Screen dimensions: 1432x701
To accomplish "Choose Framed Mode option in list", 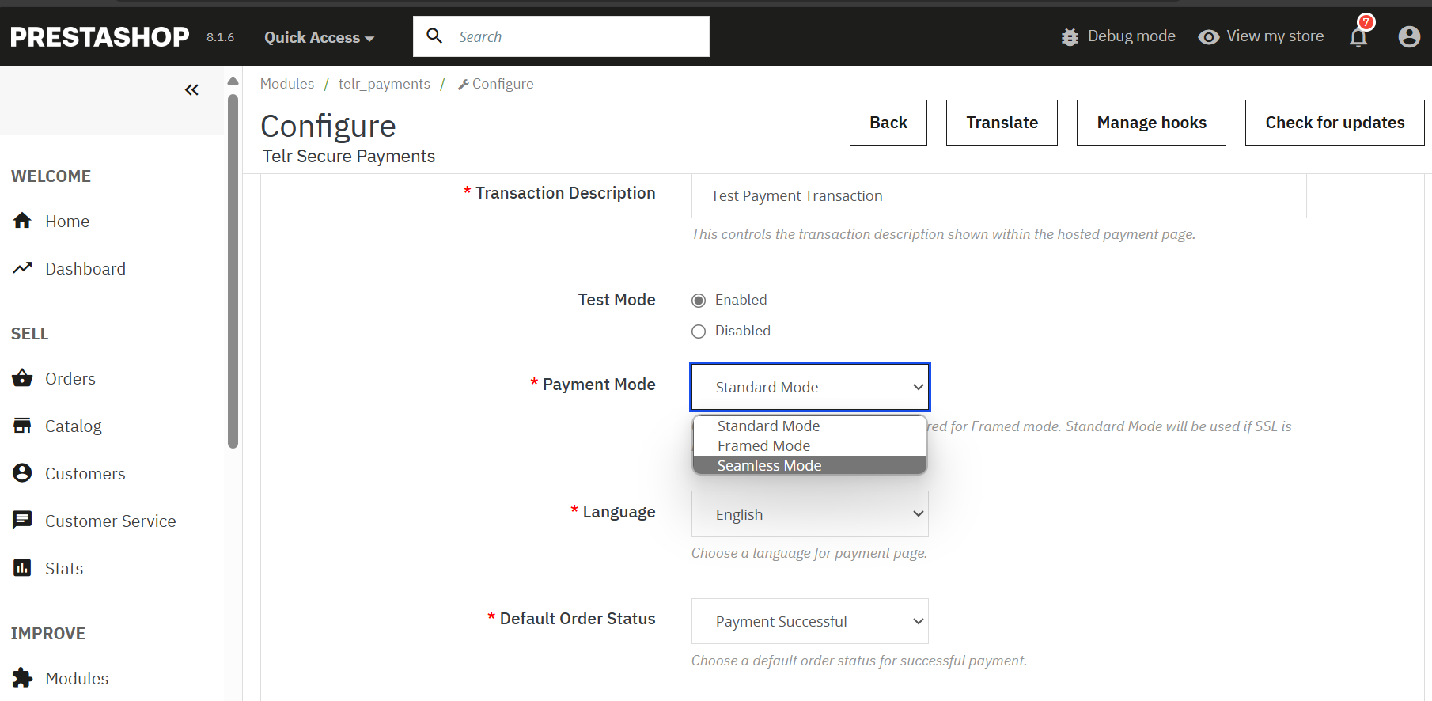I will [809, 446].
